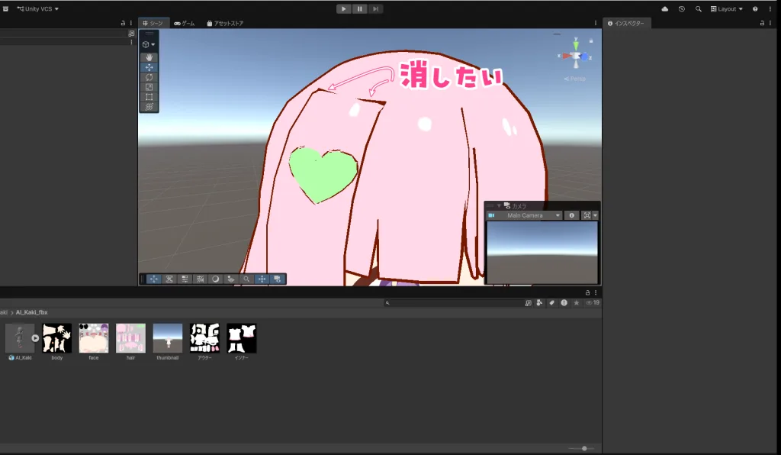
Task: Select the Rotate tool
Action: (x=149, y=77)
